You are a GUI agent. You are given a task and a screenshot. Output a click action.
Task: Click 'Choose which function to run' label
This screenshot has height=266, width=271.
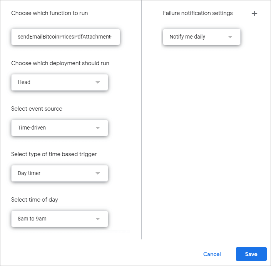click(x=49, y=13)
